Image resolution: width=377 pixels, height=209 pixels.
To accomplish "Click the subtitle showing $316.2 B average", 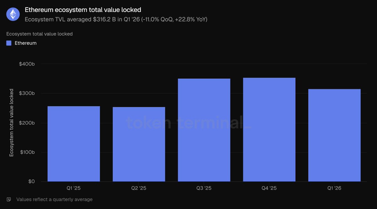I will coord(116,19).
